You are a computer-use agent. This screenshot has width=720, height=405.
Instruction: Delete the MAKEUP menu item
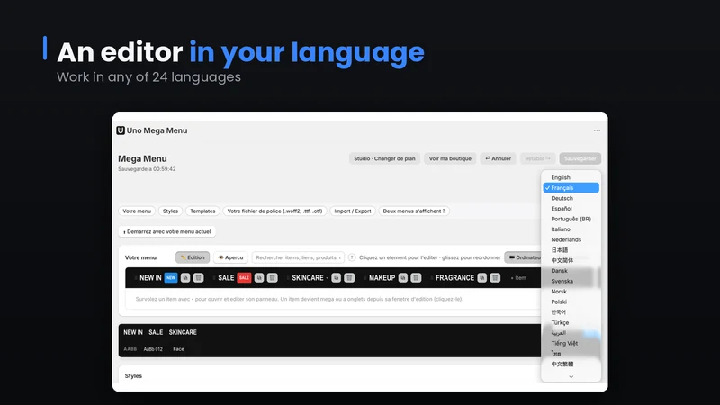point(416,278)
